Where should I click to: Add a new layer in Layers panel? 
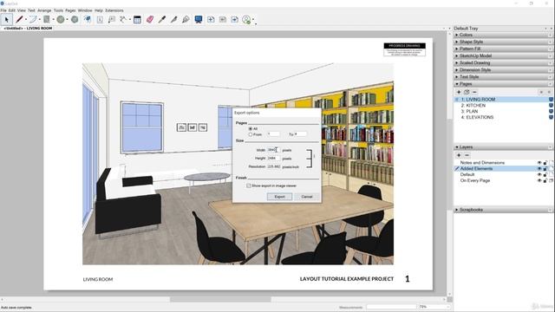pos(459,155)
